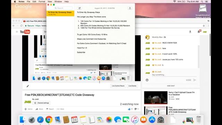Click the YouTube page vertical scrollbar
Image resolution: width=222 pixels, height=125 pixels.
point(210,45)
